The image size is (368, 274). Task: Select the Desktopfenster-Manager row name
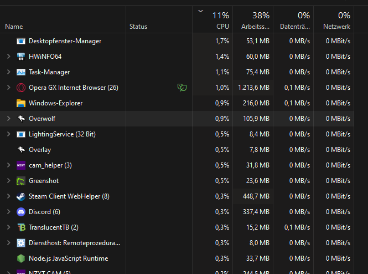pyautogui.click(x=65, y=41)
